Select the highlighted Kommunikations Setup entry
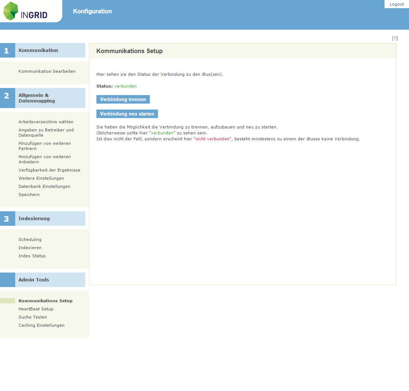This screenshot has width=409, height=391. point(46,300)
